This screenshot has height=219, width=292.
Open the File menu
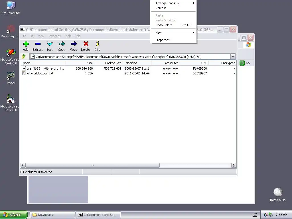tap(24, 36)
